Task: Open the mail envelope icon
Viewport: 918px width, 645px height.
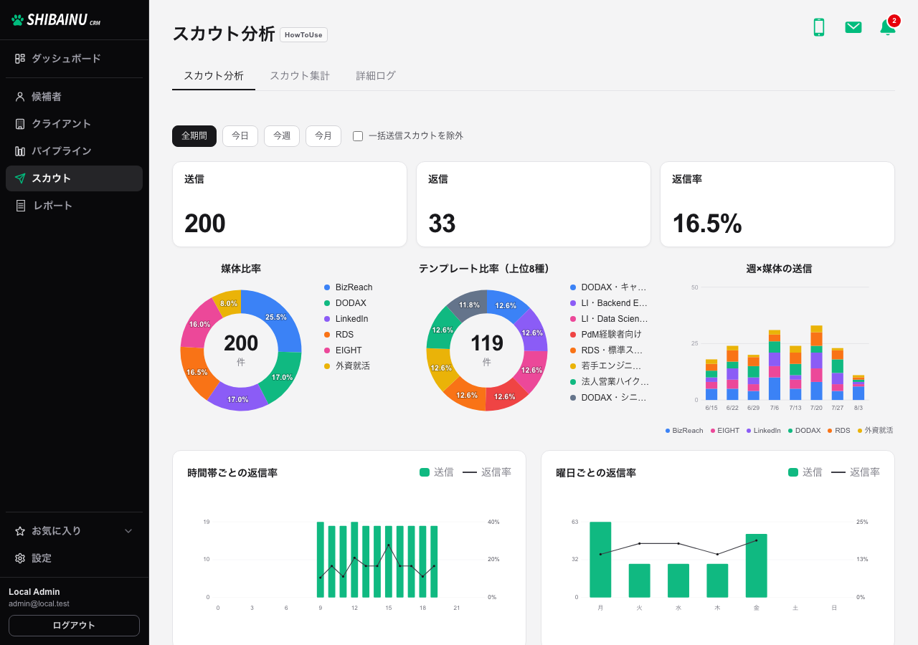Action: (x=853, y=27)
